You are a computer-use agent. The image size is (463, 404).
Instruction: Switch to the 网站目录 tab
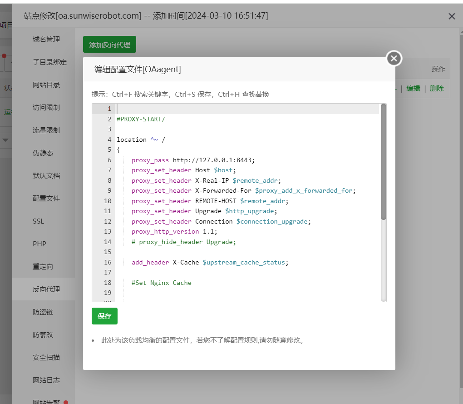click(46, 85)
